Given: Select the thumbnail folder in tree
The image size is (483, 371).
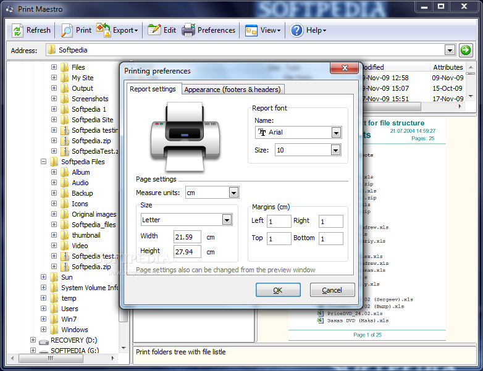Looking at the screenshot, I should pos(86,235).
